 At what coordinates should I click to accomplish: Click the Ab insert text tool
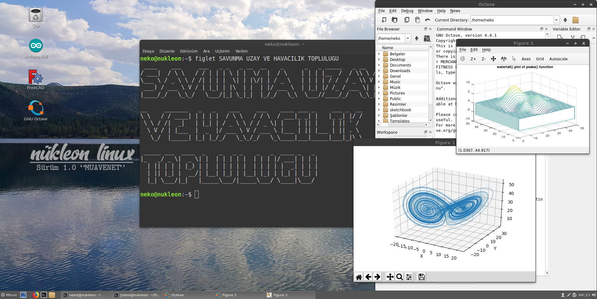coord(504,59)
